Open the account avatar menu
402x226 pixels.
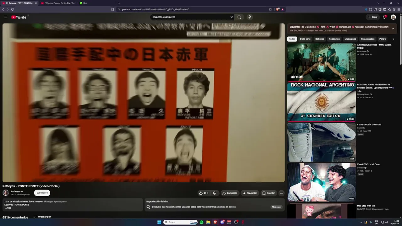(393, 17)
